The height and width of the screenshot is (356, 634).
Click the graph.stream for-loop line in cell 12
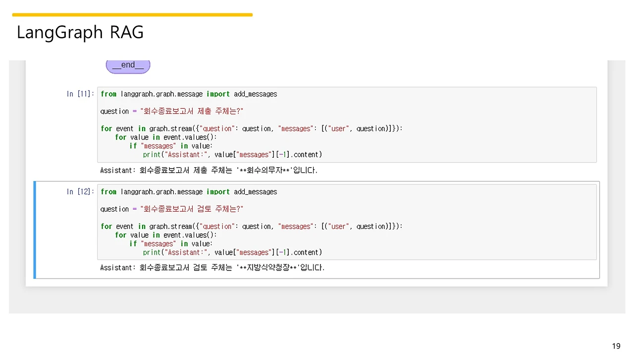point(252,226)
